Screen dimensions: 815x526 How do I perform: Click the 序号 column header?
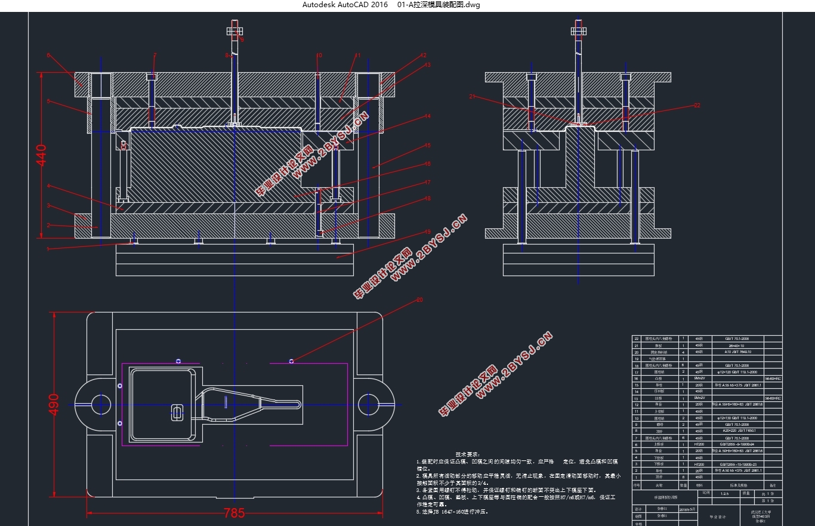(636, 485)
